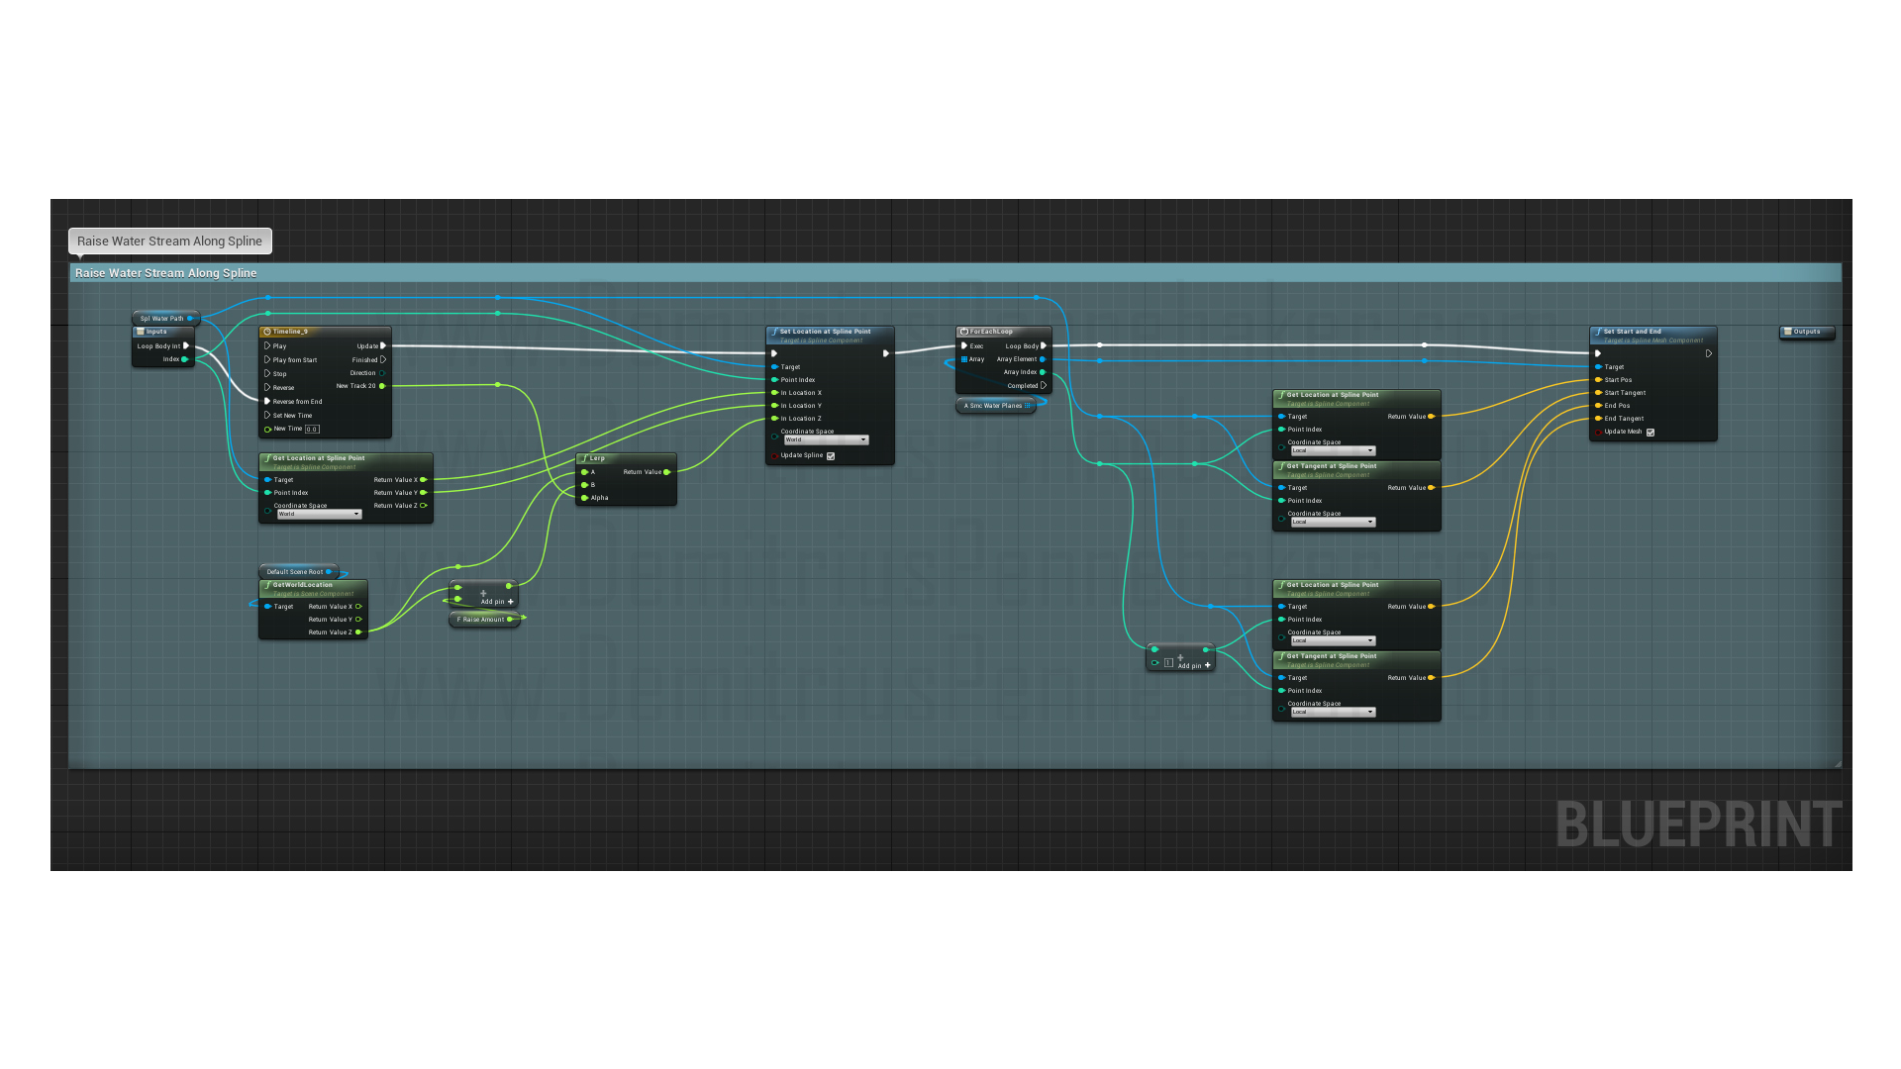
Task: Click the Timeline_9 clock icon
Action: pos(267,333)
